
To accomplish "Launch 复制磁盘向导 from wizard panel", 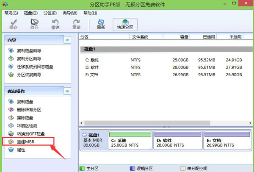I will pyautogui.click(x=25, y=50).
